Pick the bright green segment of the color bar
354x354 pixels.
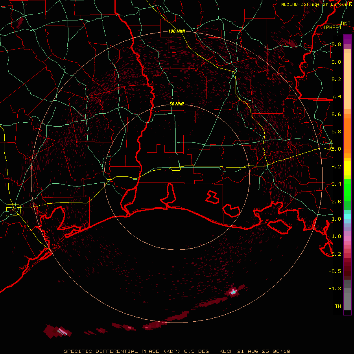347,190
